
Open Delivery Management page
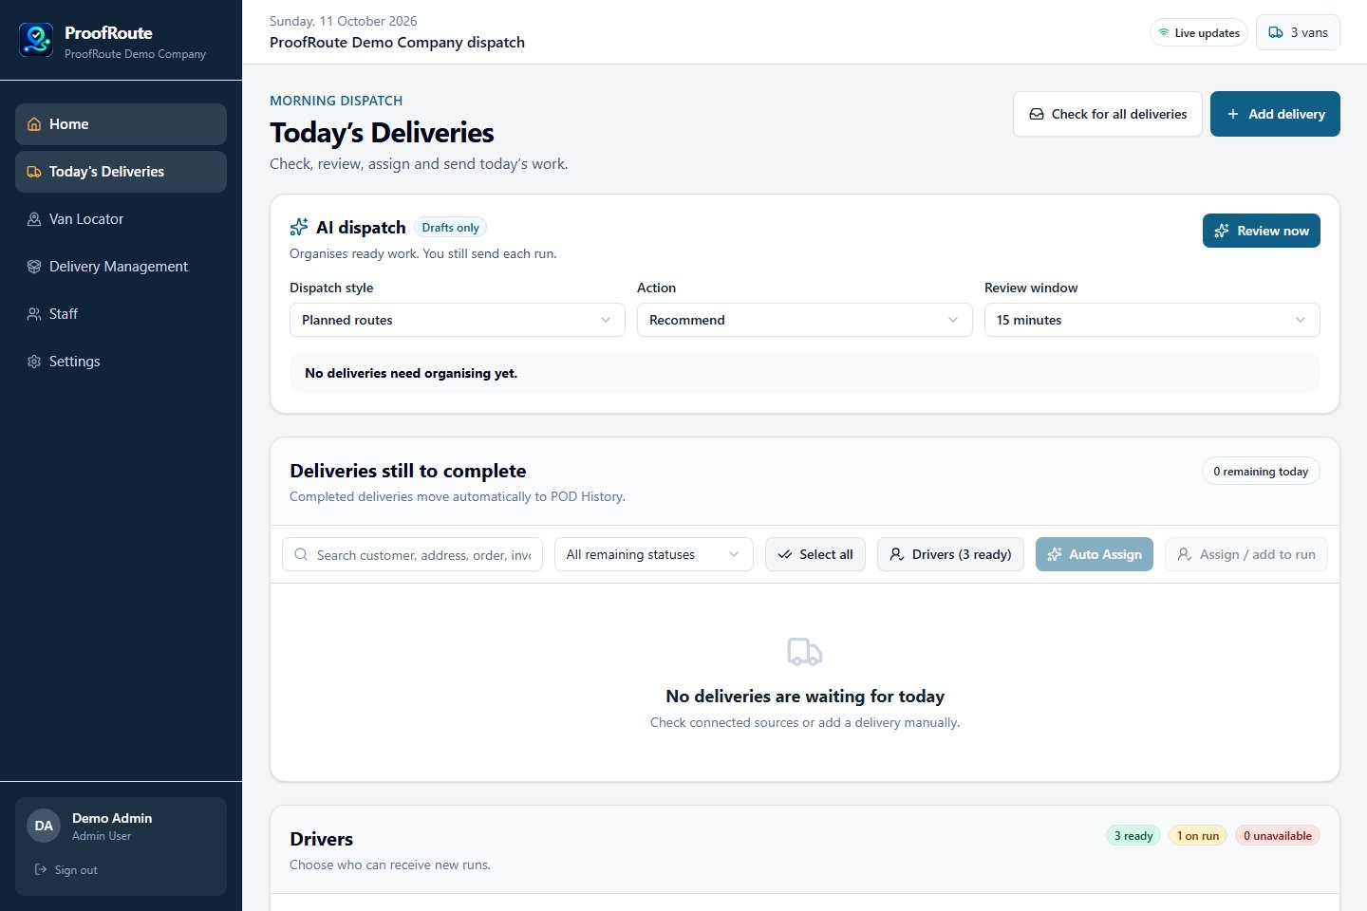pyautogui.click(x=121, y=267)
